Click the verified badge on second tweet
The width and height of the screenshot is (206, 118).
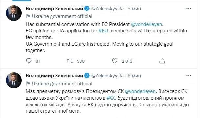coord(87,76)
